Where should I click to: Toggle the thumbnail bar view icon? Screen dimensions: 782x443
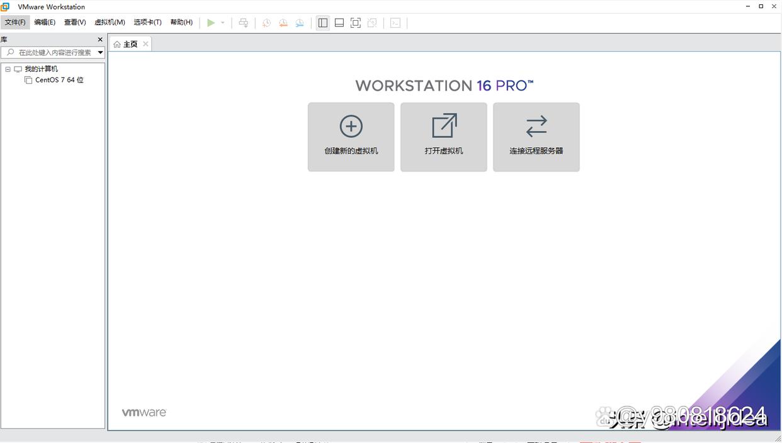click(x=339, y=23)
